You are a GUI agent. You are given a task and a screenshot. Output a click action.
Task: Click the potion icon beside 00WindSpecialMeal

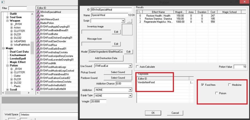[x=38, y=12]
